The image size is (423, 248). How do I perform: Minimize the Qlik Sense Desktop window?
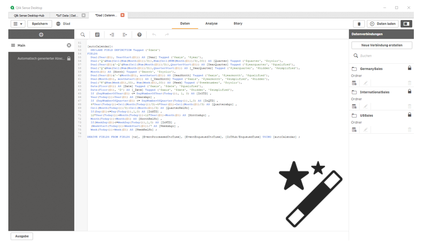(x=385, y=8)
